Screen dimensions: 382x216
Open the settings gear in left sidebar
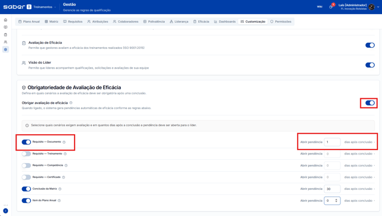click(x=6, y=49)
